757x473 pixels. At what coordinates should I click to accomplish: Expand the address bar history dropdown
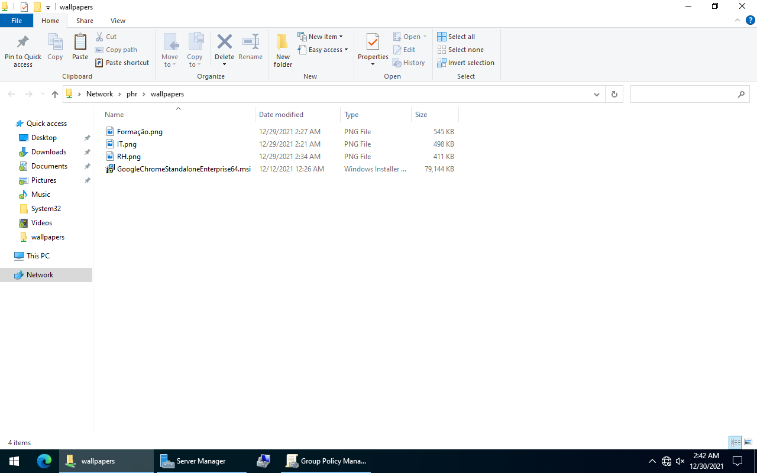tap(596, 94)
